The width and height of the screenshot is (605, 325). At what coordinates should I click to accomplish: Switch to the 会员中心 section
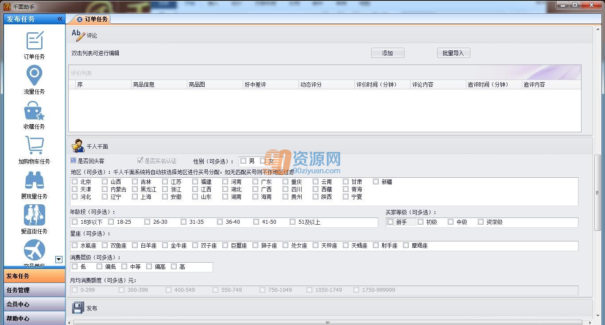pos(35,304)
